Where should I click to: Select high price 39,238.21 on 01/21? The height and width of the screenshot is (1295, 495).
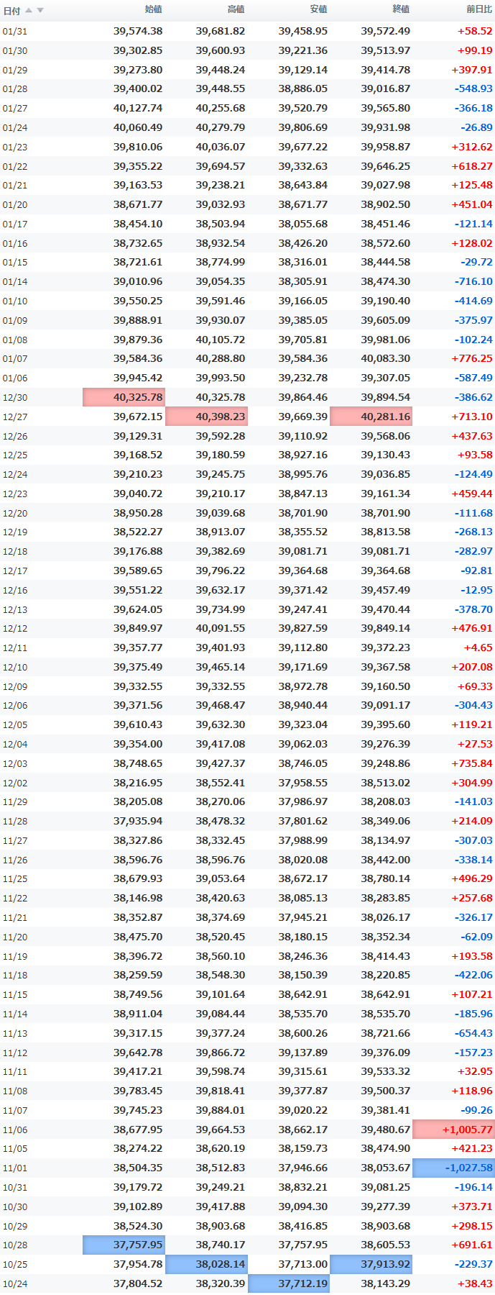[x=221, y=186]
